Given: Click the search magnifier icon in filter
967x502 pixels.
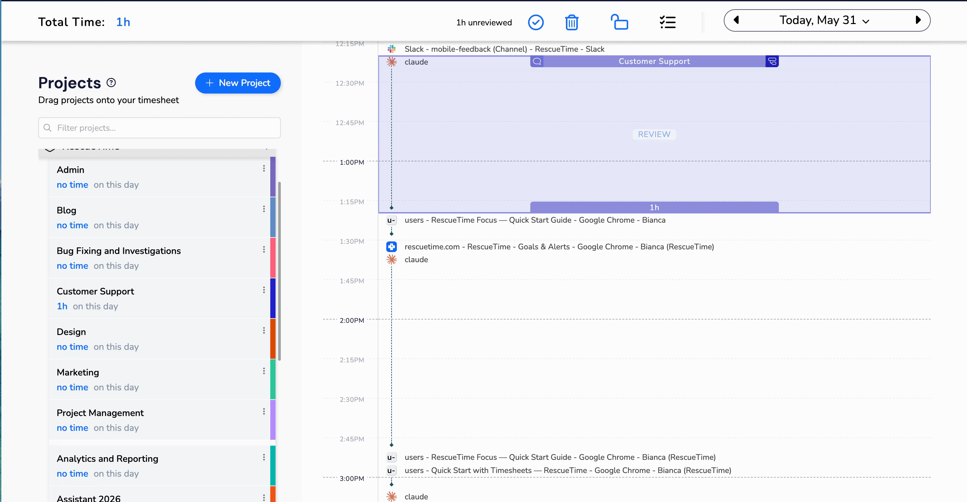Looking at the screenshot, I should point(47,128).
